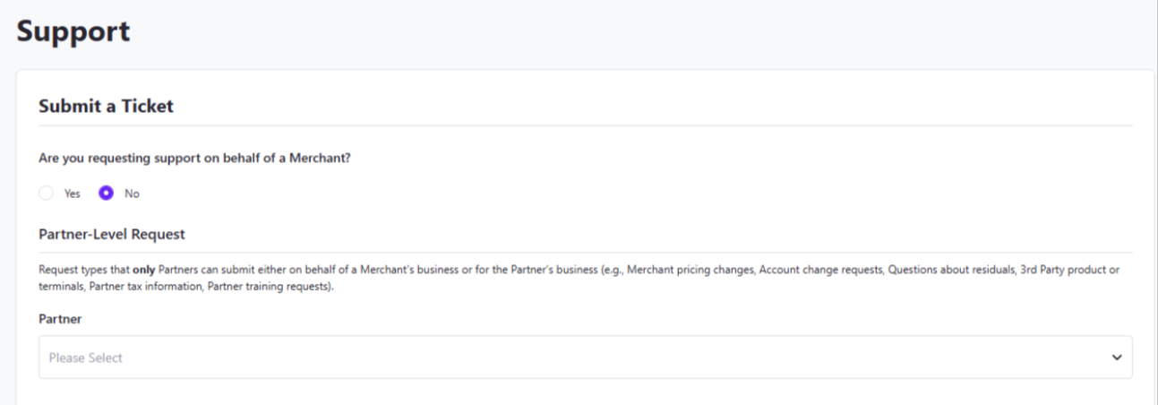
Task: Click the "Please Select" placeholder text
Action: coord(86,358)
